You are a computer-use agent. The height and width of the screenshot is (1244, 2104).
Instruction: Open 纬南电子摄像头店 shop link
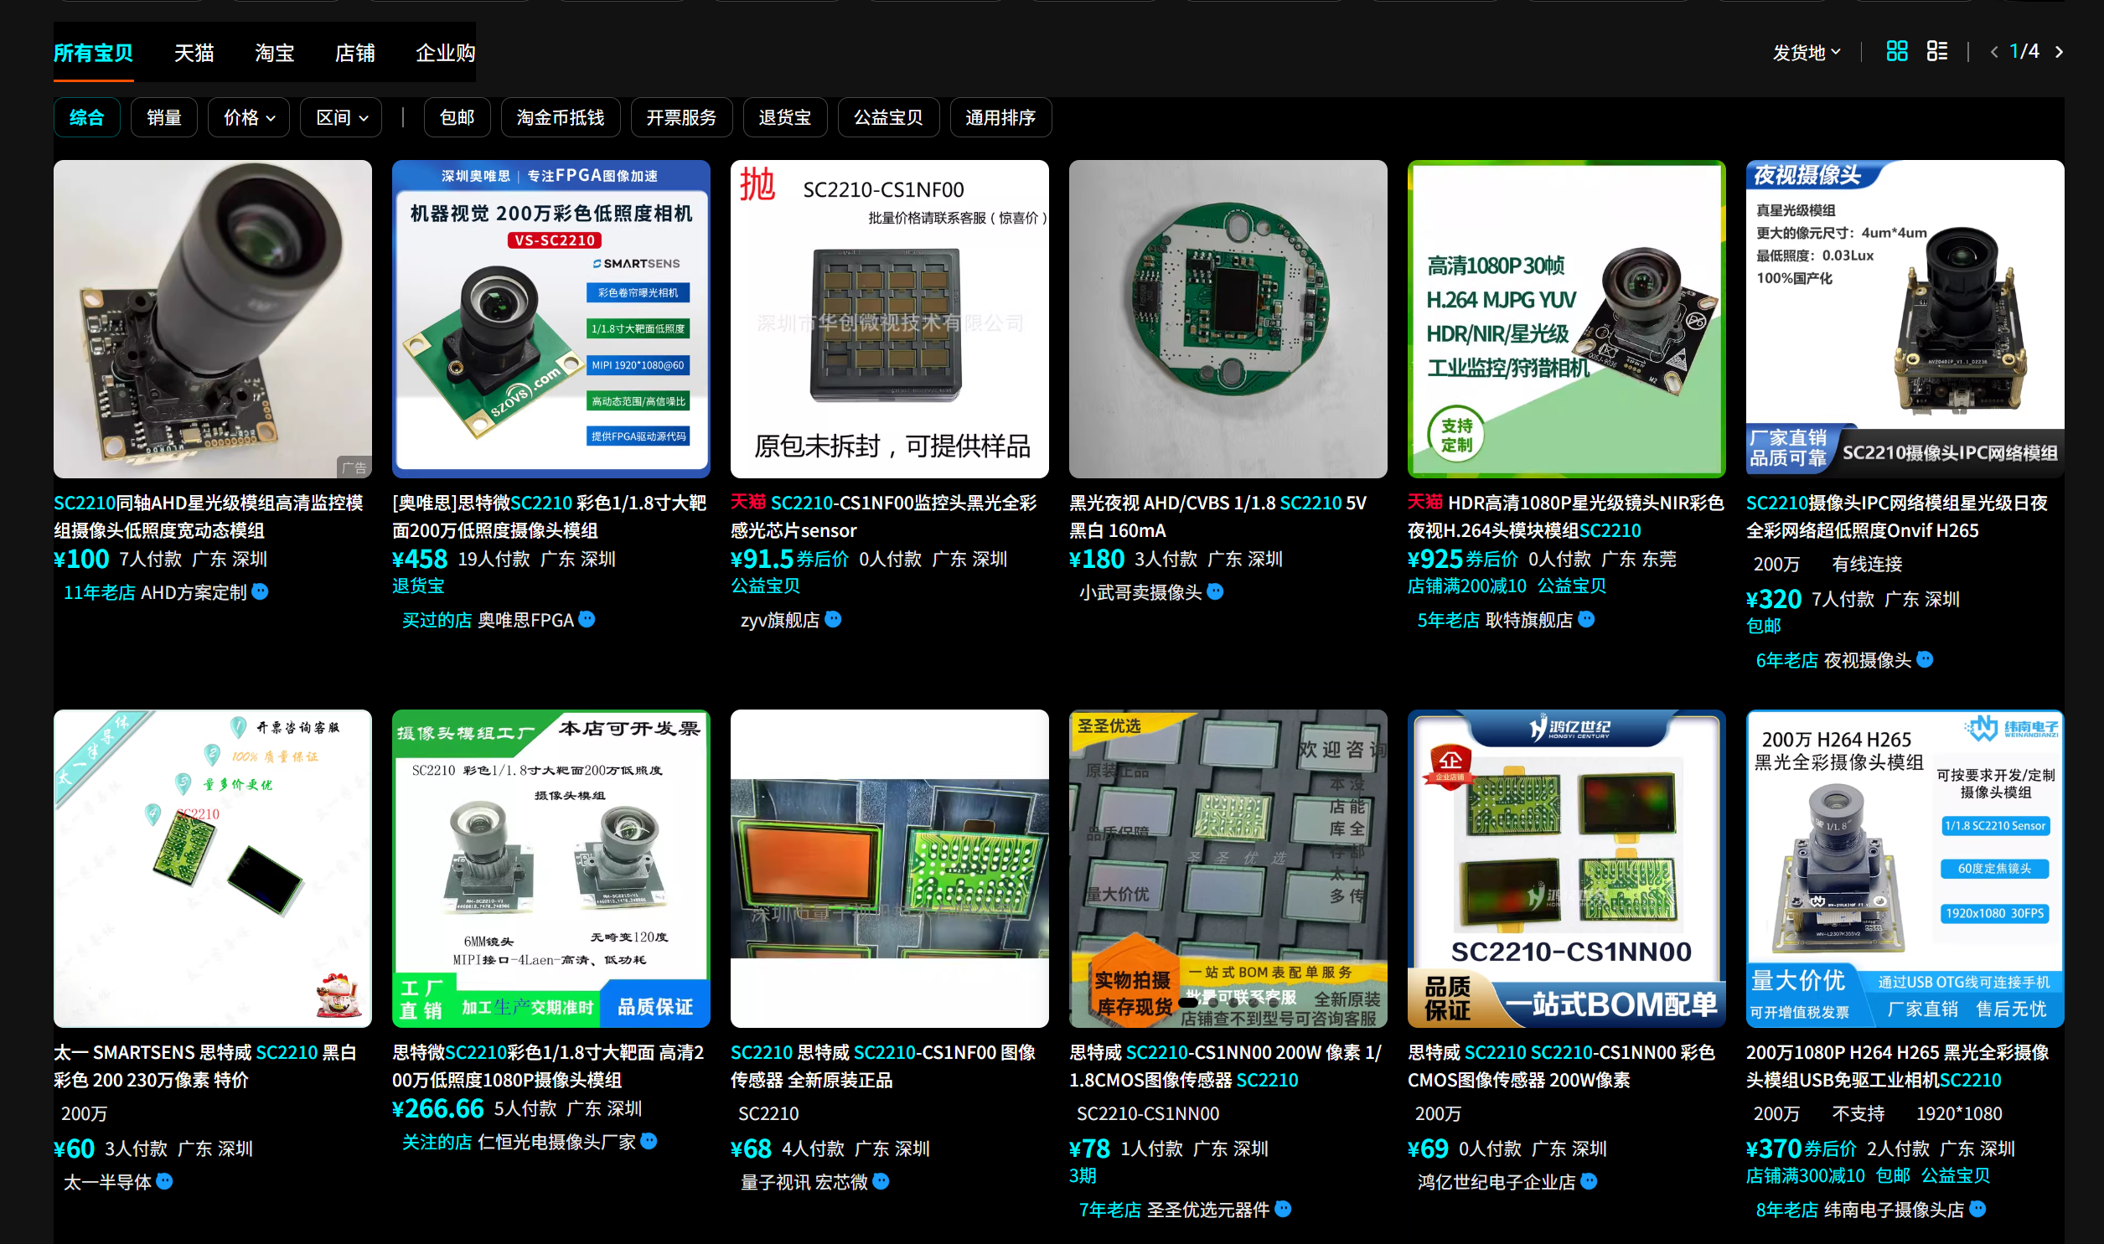click(1894, 1209)
